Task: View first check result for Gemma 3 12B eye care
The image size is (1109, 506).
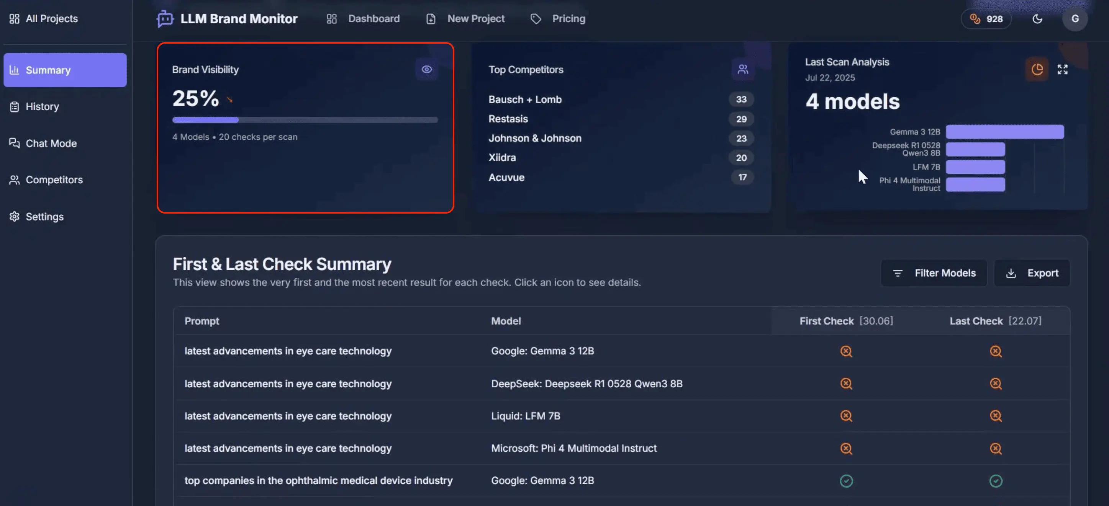Action: tap(846, 351)
